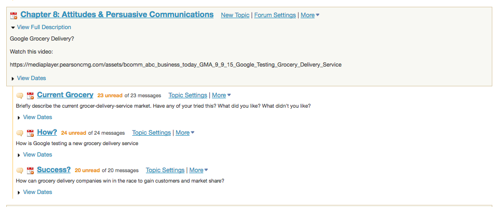Click the 'of 23 messages' text
Viewport: 497px width, 207px height.
point(143,96)
